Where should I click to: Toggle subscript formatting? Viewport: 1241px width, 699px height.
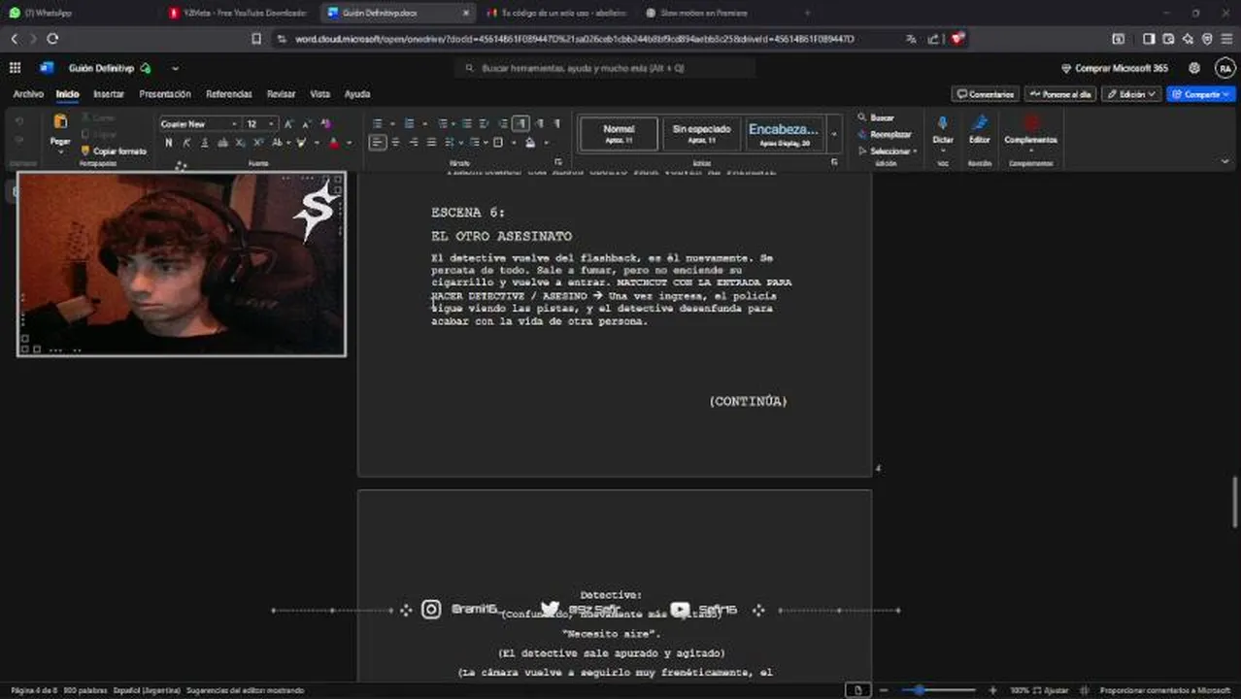click(x=242, y=143)
